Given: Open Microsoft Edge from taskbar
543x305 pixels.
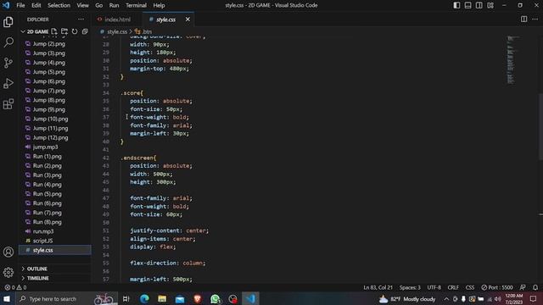Looking at the screenshot, I should [144, 299].
